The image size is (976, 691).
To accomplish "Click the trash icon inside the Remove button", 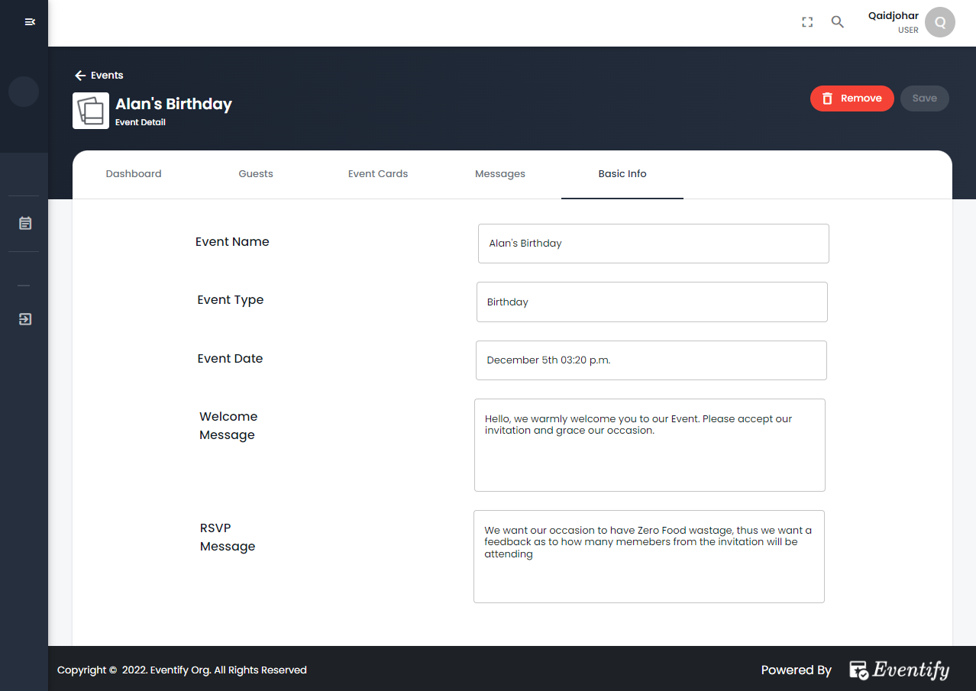I will click(x=827, y=98).
